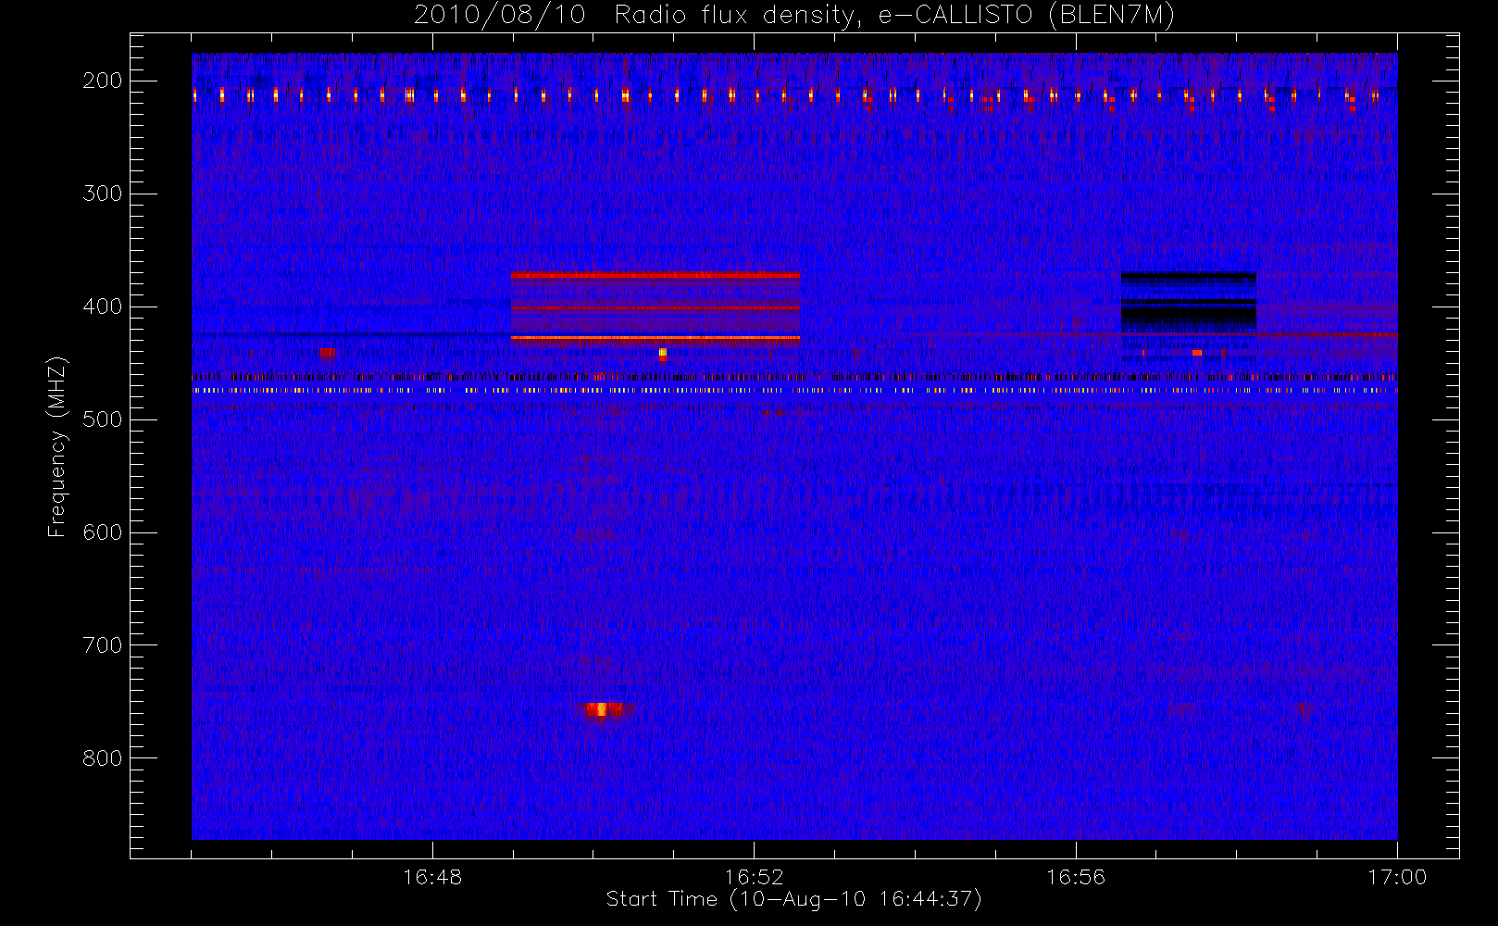1498x926 pixels.
Task: Click the yellow dotted horizontal line near 475 MHz
Action: [x=794, y=391]
